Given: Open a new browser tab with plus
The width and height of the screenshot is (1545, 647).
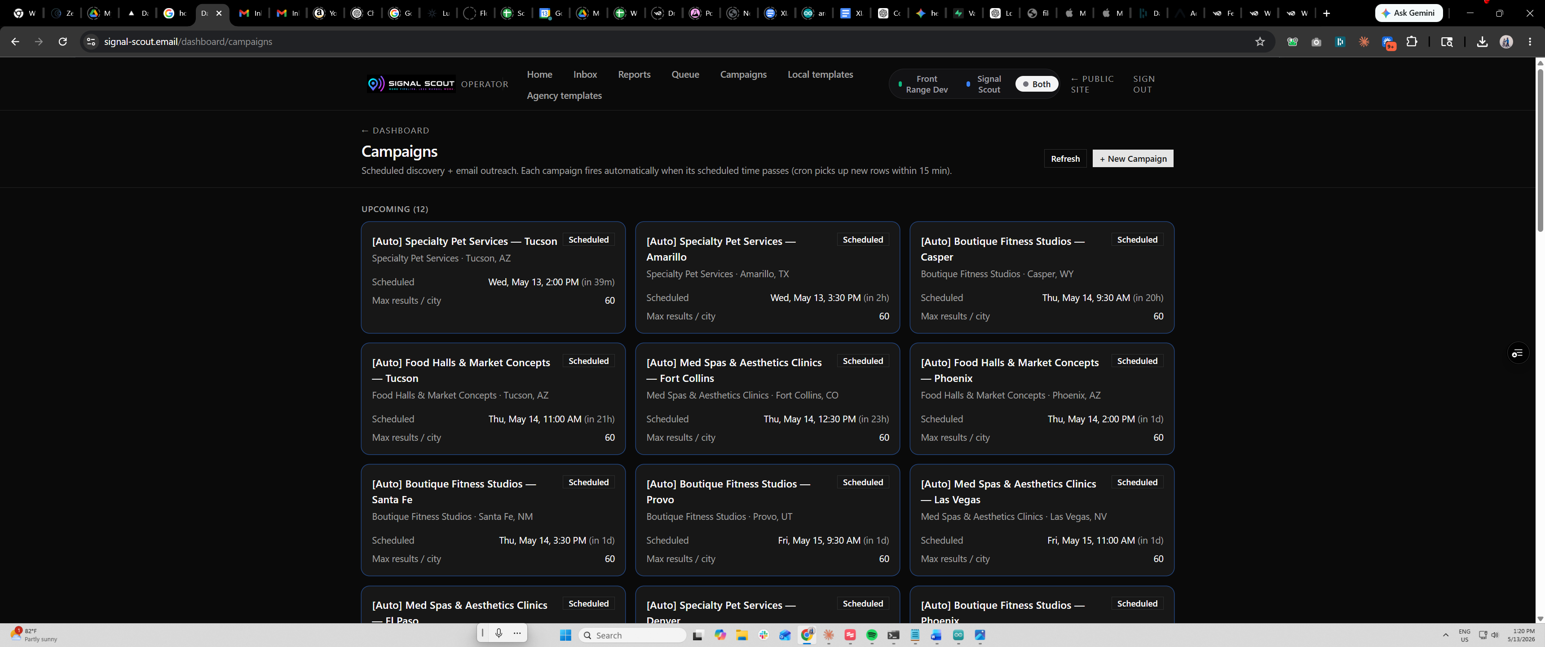Looking at the screenshot, I should point(1326,13).
